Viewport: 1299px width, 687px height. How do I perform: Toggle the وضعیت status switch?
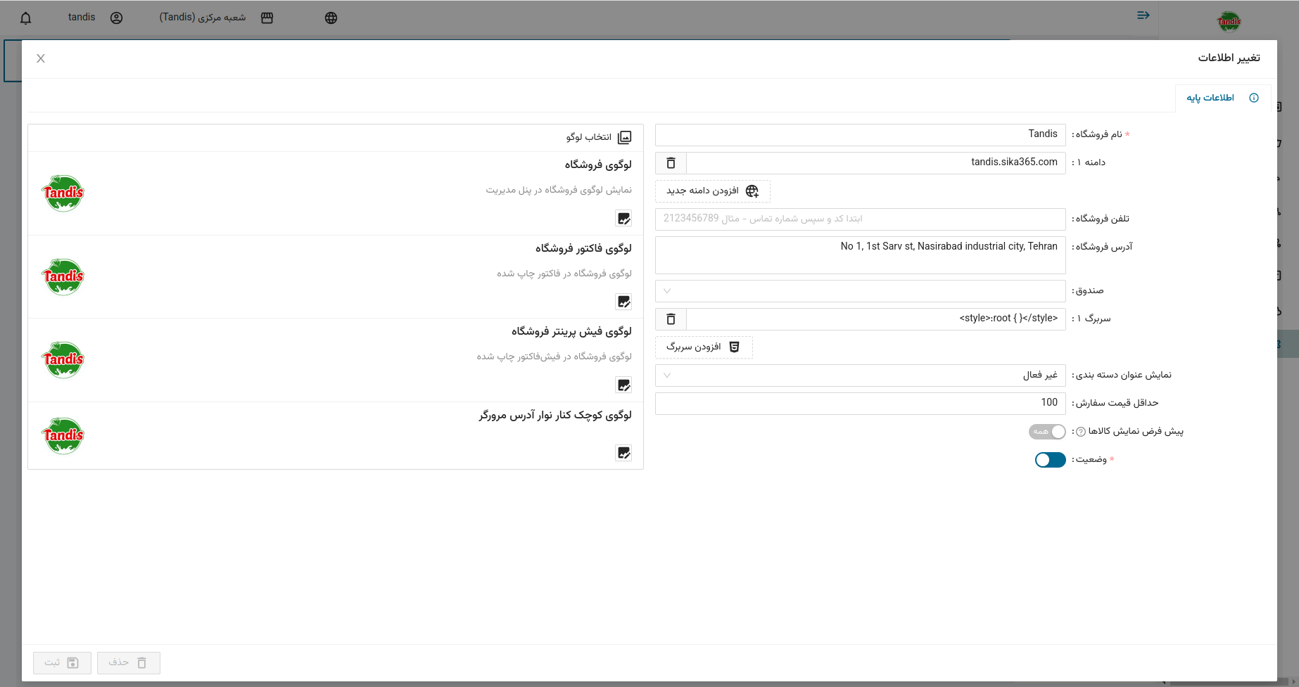(x=1050, y=460)
